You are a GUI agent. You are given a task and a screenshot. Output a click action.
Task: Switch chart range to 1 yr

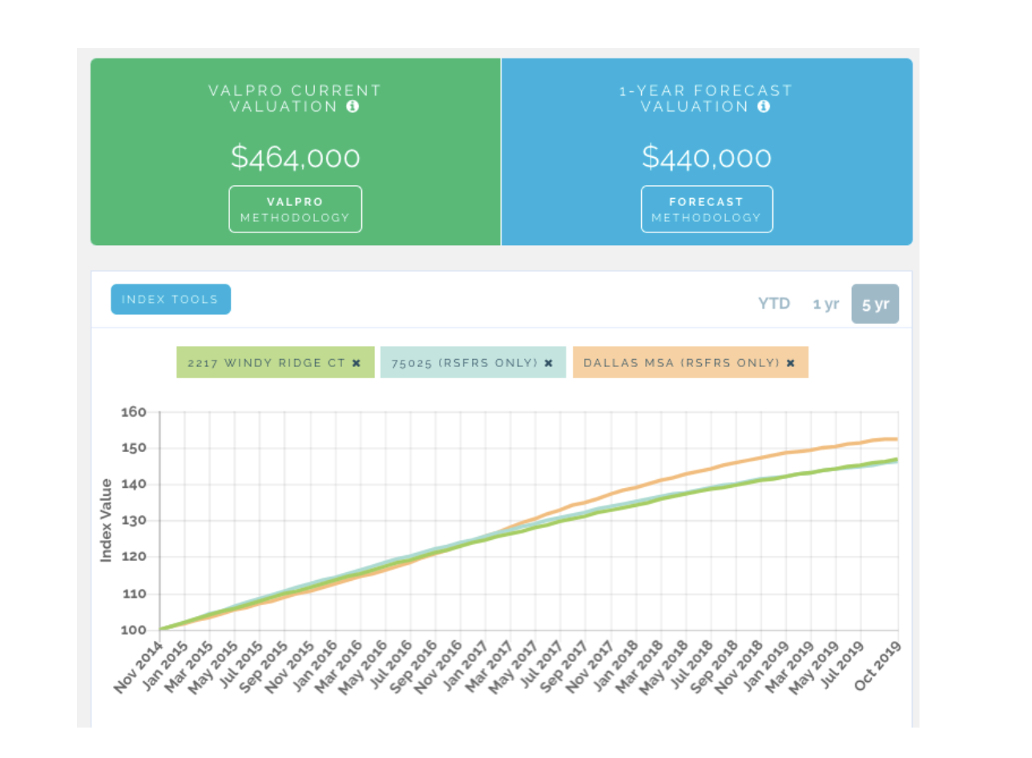point(825,304)
